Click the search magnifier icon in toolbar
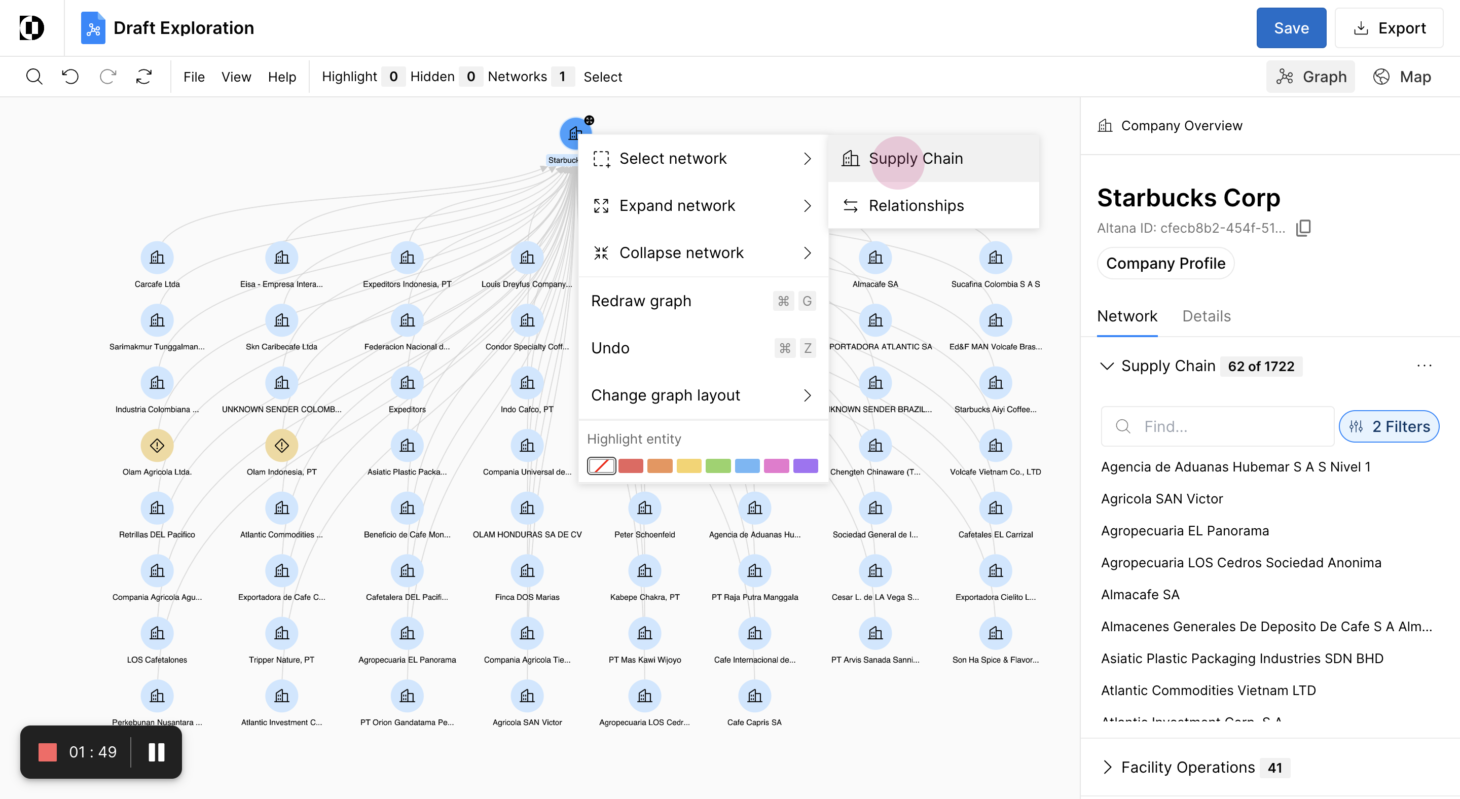 pyautogui.click(x=34, y=77)
